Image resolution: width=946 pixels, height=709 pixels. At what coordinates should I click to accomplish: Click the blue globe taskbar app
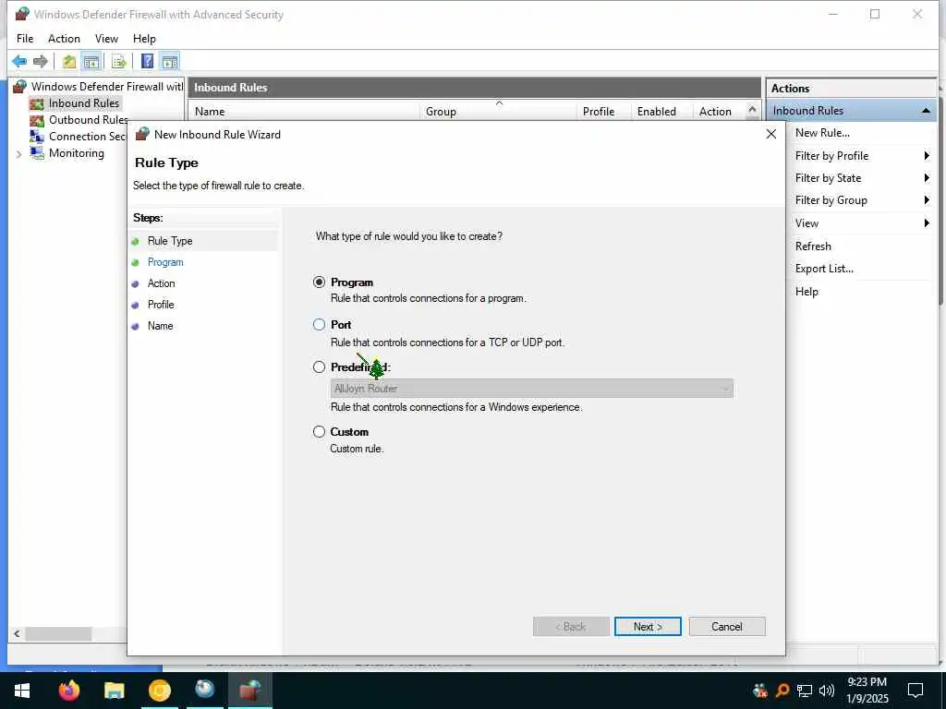coord(205,691)
